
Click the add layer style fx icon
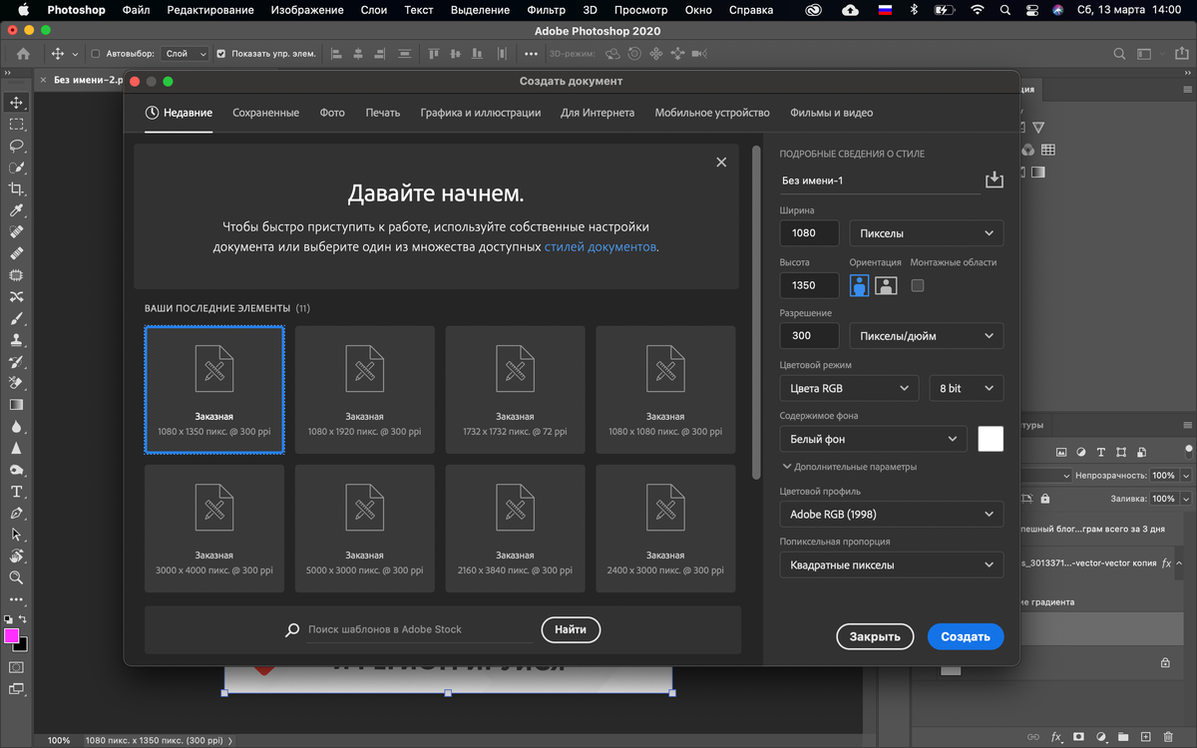(1056, 737)
